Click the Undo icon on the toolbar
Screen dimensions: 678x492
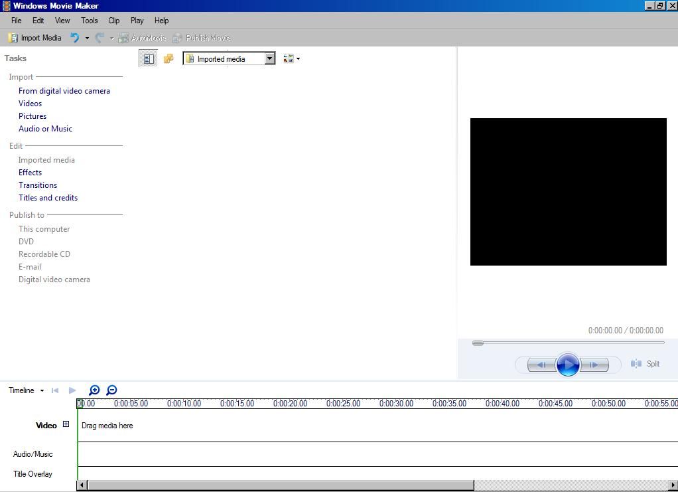(75, 38)
